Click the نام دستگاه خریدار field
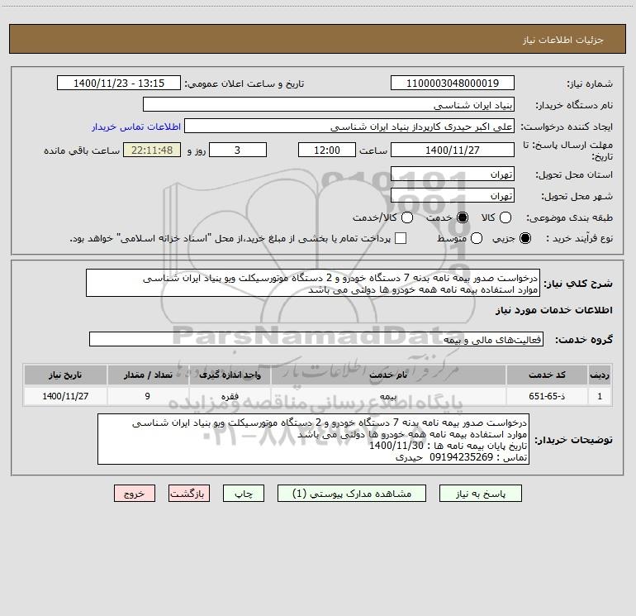Screen dimensions: 636x616 [329, 105]
